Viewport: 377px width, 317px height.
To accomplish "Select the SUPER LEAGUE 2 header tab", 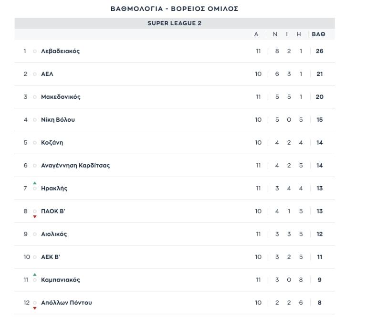I will coord(175,23).
